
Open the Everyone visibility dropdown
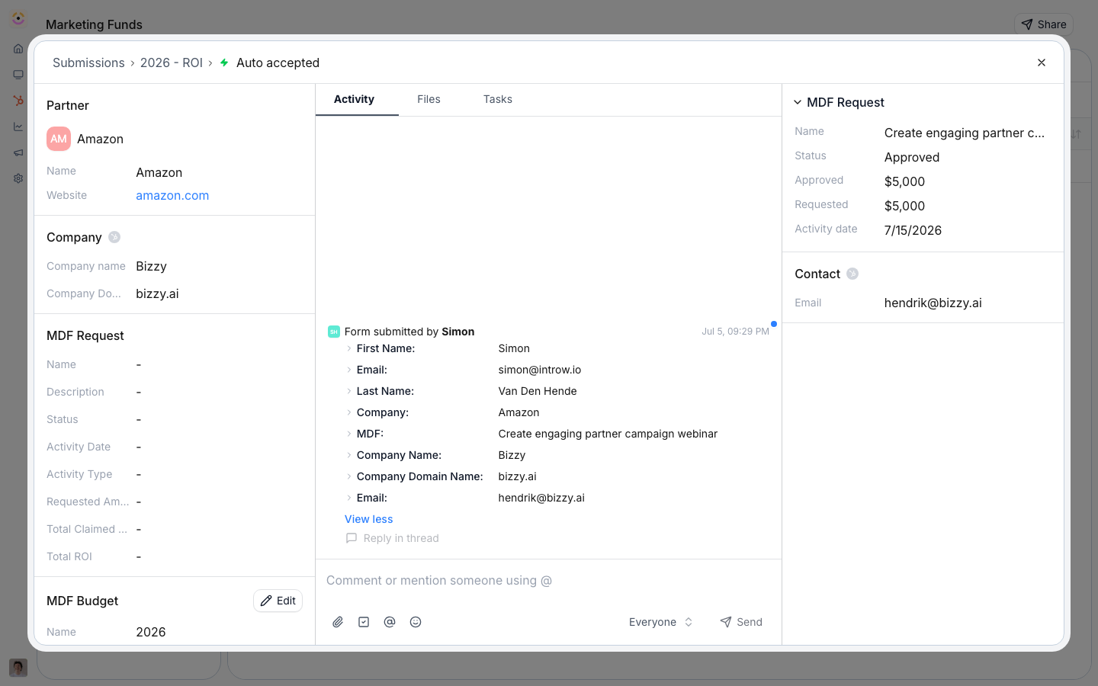coord(660,622)
